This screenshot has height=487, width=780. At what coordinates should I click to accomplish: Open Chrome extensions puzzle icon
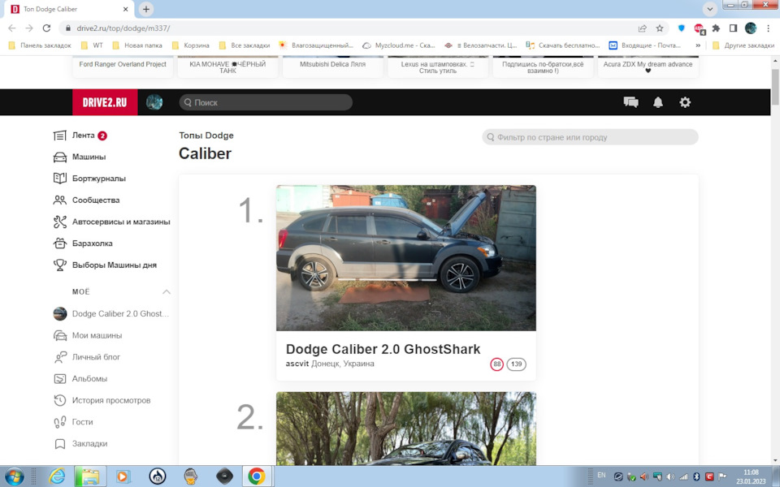pyautogui.click(x=716, y=28)
